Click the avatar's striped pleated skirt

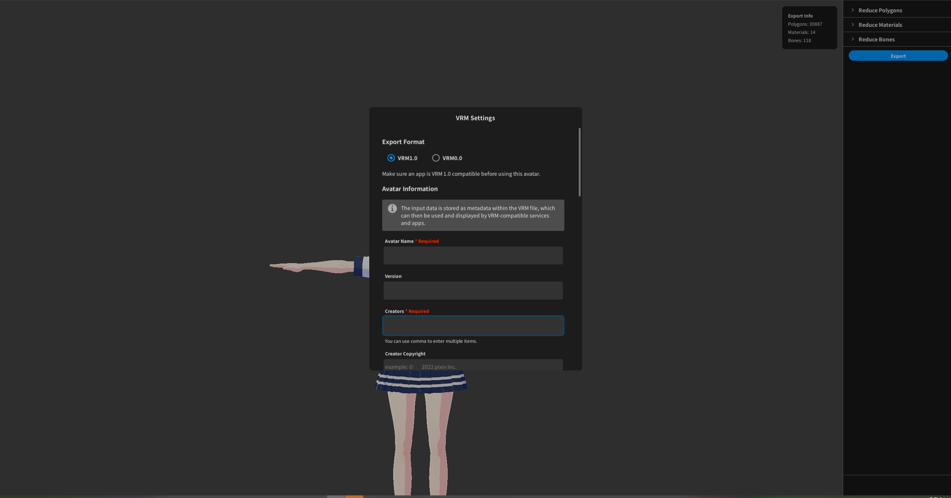(421, 382)
